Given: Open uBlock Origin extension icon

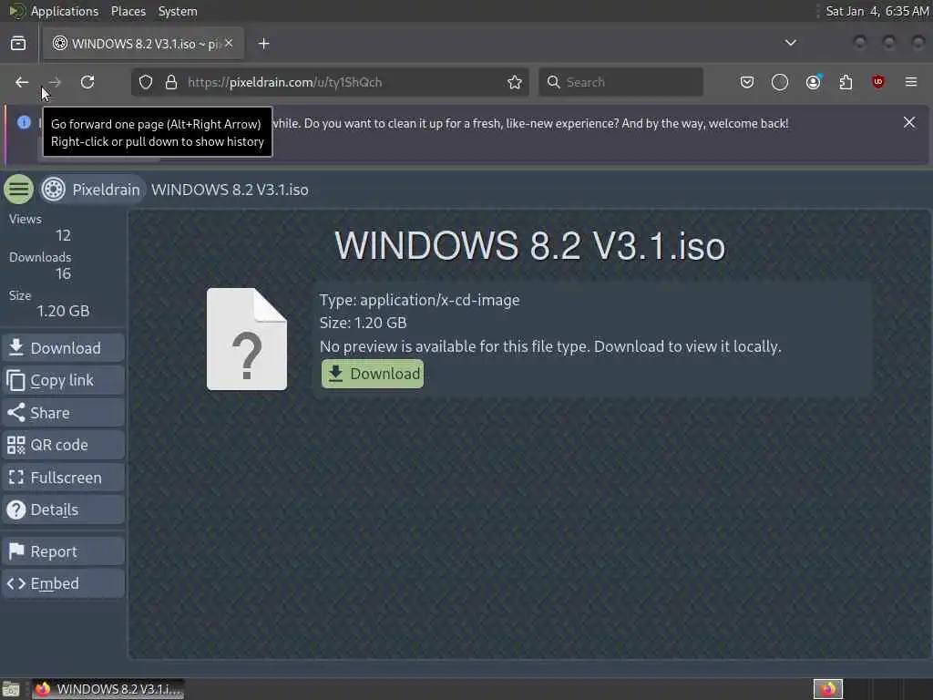Looking at the screenshot, I should pyautogui.click(x=878, y=82).
